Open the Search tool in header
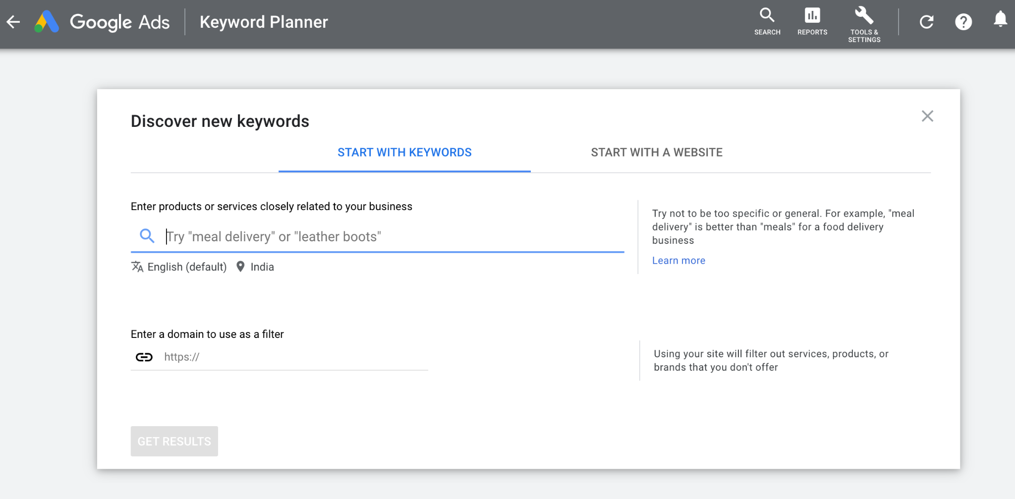 [767, 21]
